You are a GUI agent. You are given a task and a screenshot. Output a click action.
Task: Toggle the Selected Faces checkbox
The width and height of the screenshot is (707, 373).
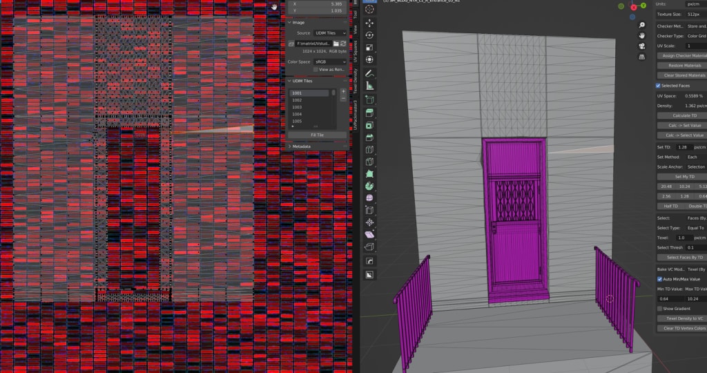point(658,86)
